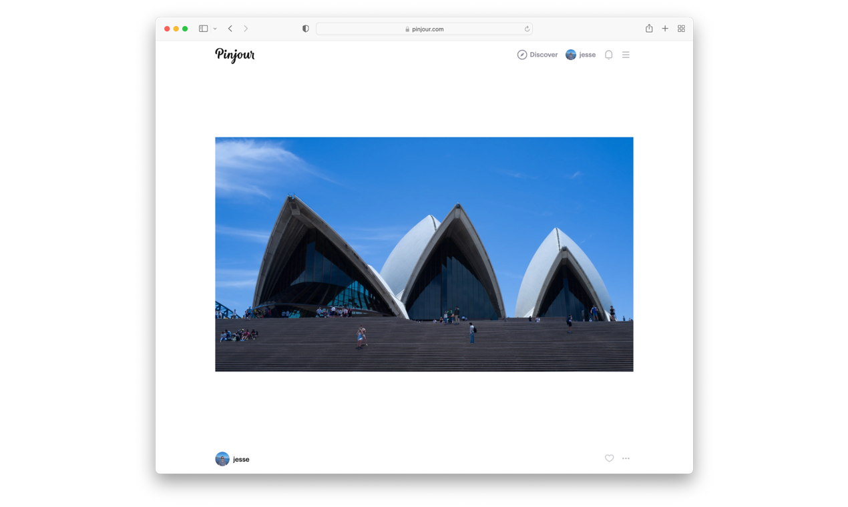Screen dimensions: 848x507
Task: Open the Pinjour logo home link
Action: [x=235, y=55]
